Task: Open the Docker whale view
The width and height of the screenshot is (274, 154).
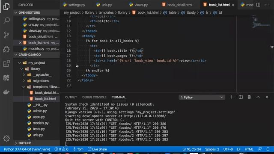Action: point(6,92)
